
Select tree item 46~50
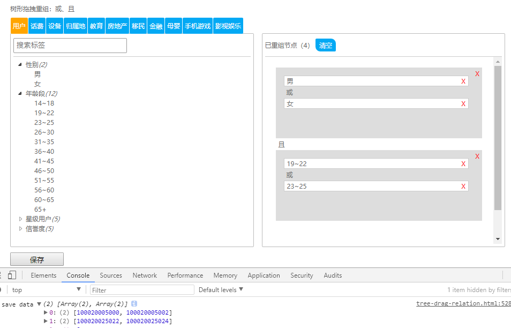point(44,171)
